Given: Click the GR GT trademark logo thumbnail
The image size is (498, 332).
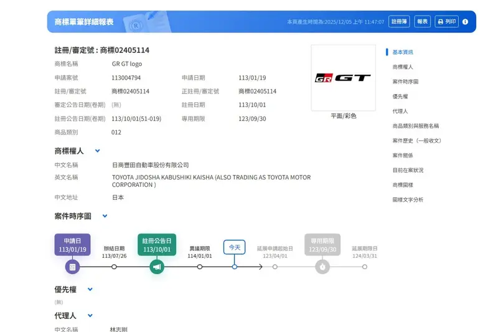Looking at the screenshot, I should point(344,78).
